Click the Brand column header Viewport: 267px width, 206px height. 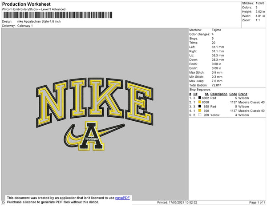[x=243, y=94]
